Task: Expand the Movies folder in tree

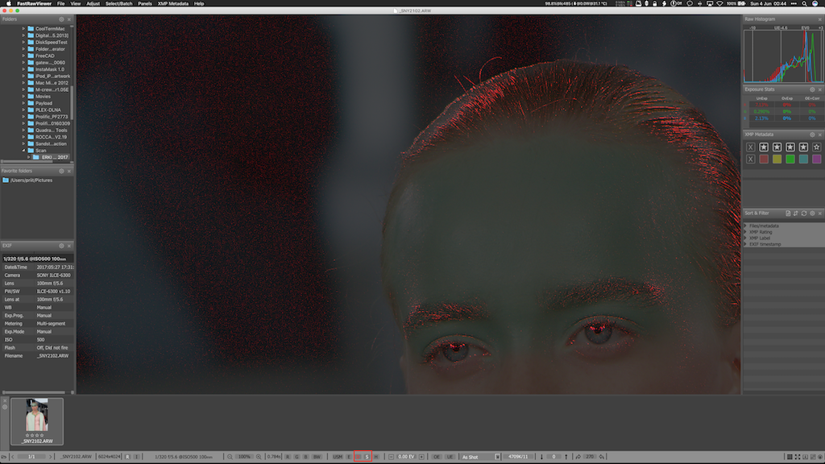Action: [23, 96]
